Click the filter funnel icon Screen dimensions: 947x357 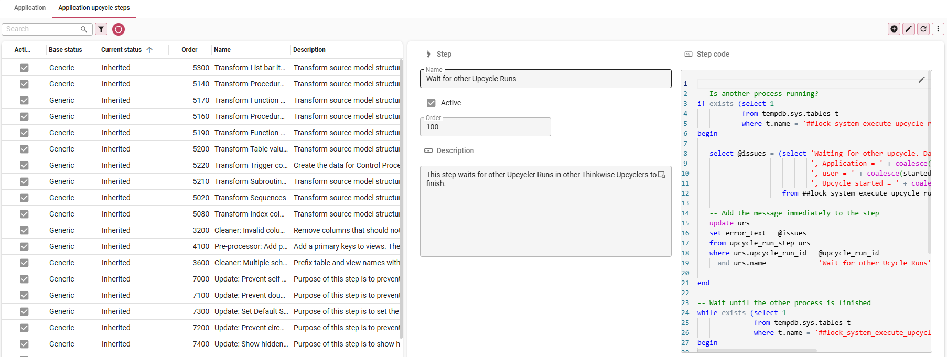coord(101,29)
